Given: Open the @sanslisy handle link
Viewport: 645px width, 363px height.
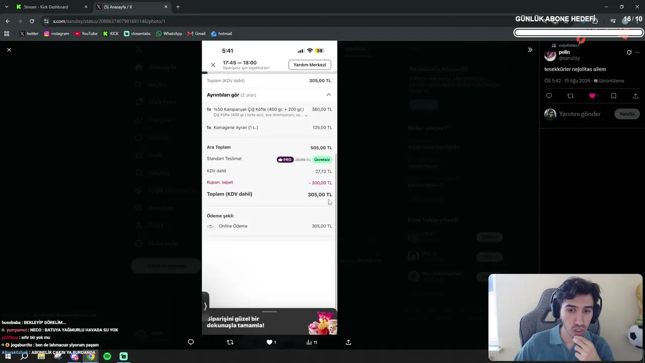Looking at the screenshot, I should (569, 58).
